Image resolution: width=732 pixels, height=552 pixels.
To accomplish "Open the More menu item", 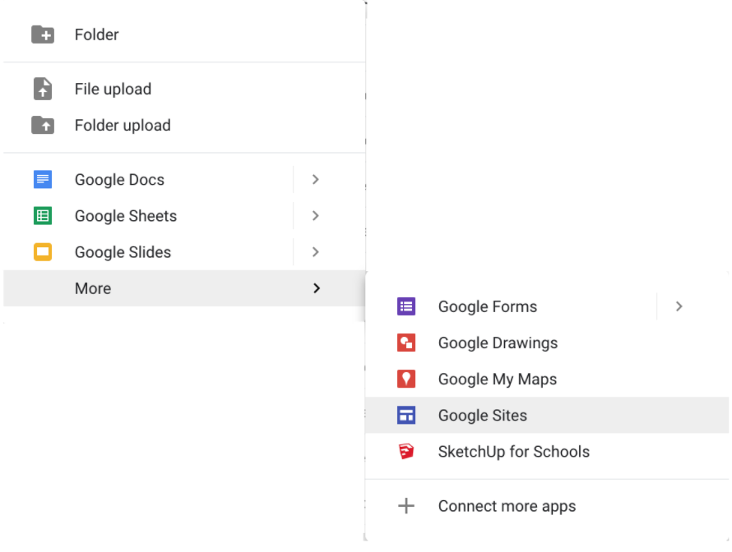I will [184, 288].
